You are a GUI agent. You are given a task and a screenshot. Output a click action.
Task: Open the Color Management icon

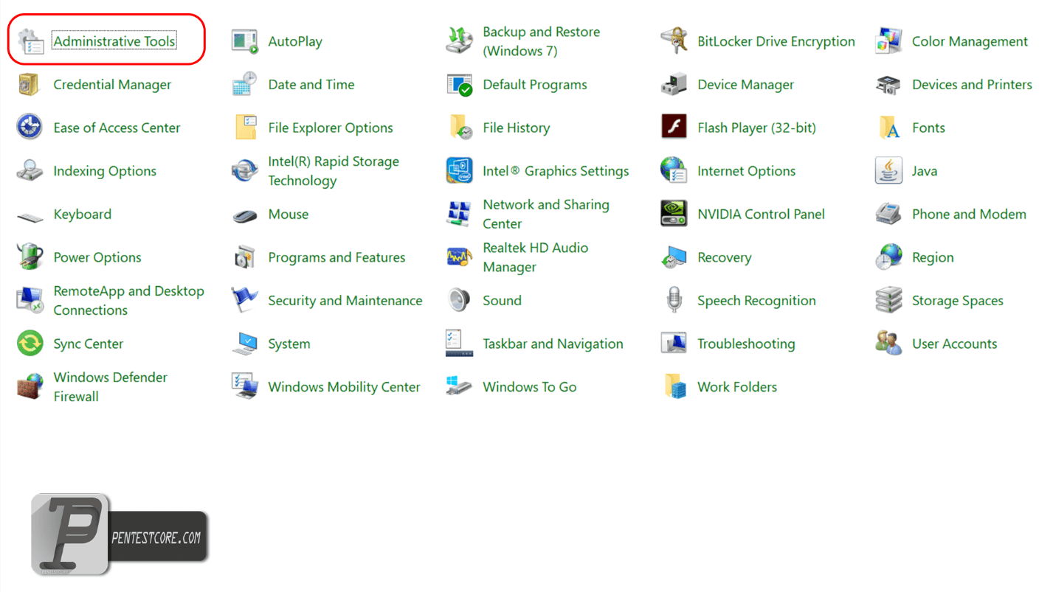click(889, 42)
